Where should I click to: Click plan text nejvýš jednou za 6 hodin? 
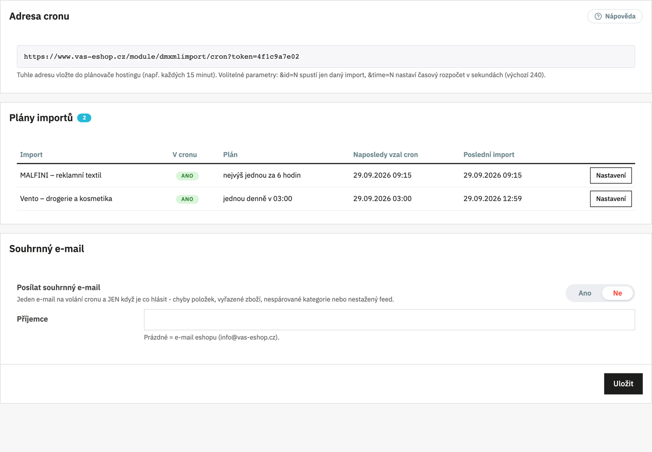(x=262, y=175)
